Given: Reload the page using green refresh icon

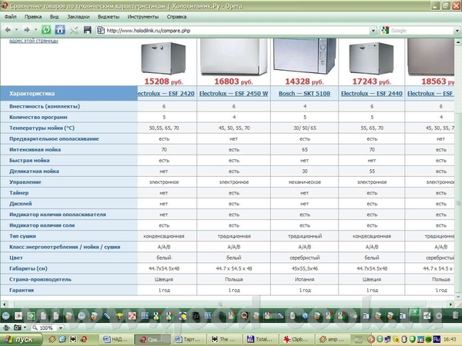Looking at the screenshot, I should point(46,30).
